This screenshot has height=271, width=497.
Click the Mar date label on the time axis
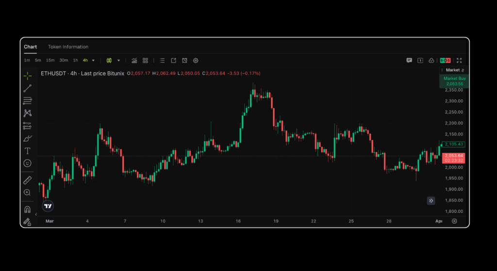coord(50,221)
